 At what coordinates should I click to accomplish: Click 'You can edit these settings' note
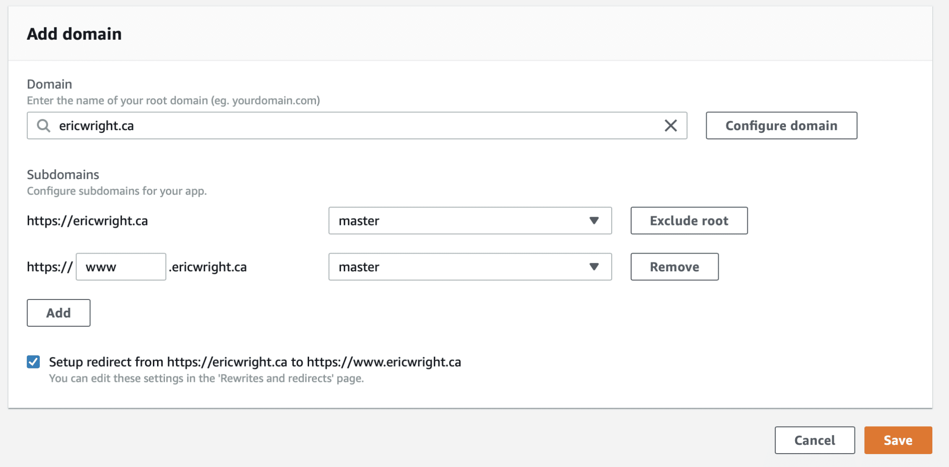point(206,378)
